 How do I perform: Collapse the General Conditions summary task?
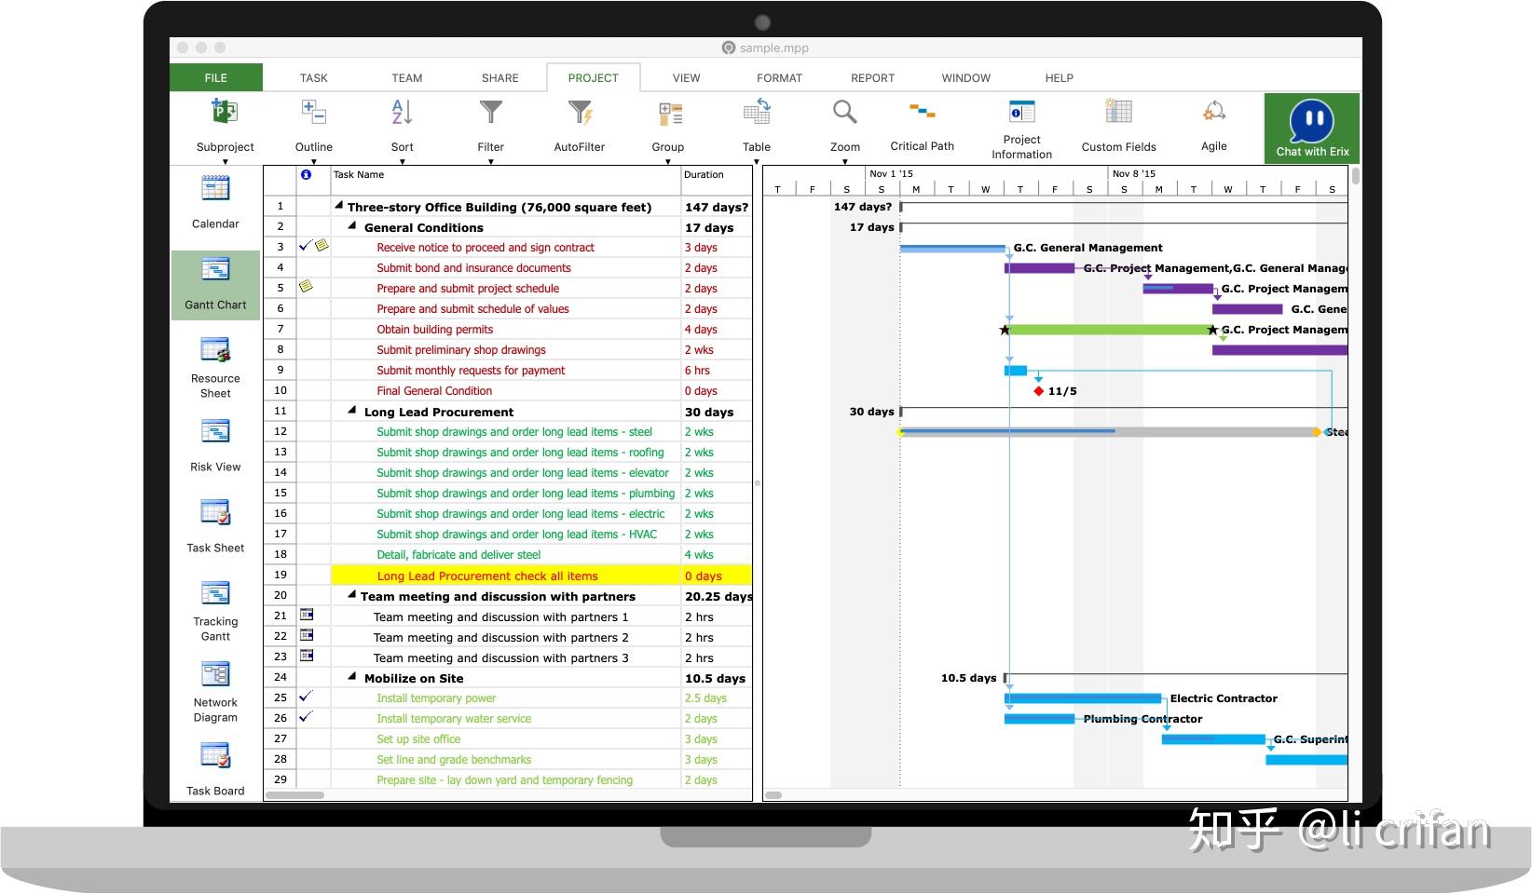tap(352, 226)
